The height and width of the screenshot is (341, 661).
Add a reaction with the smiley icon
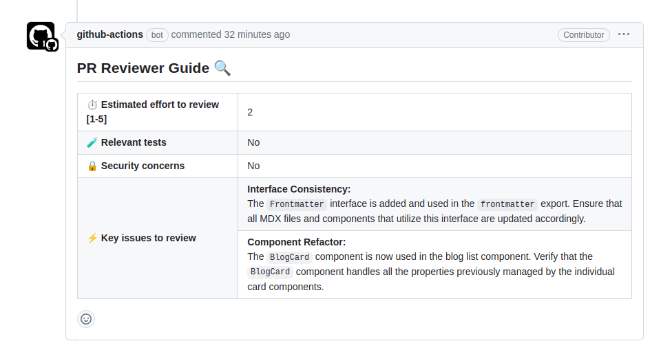86,319
